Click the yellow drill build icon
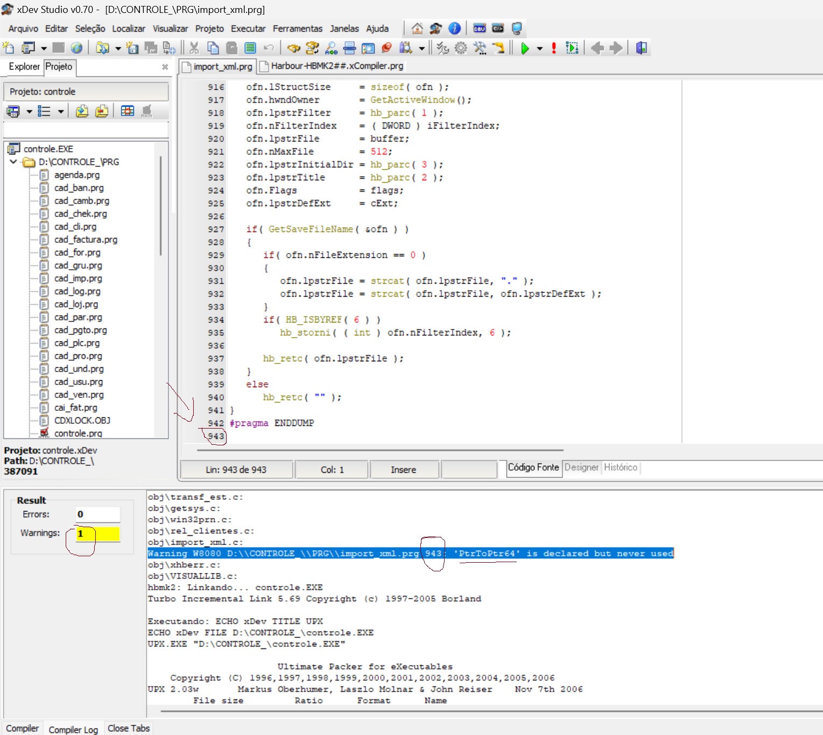Image resolution: width=823 pixels, height=735 pixels. click(498, 48)
